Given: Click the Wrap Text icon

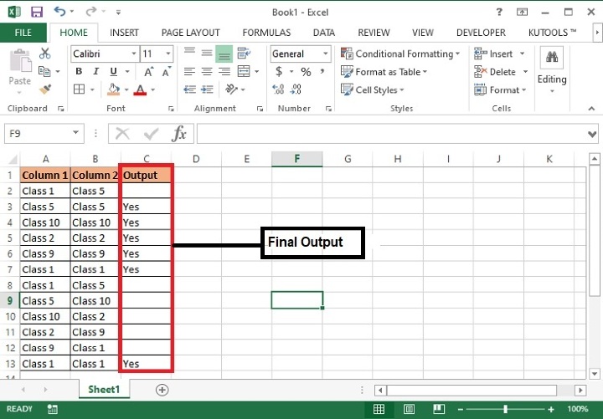Looking at the screenshot, I should pos(244,54).
